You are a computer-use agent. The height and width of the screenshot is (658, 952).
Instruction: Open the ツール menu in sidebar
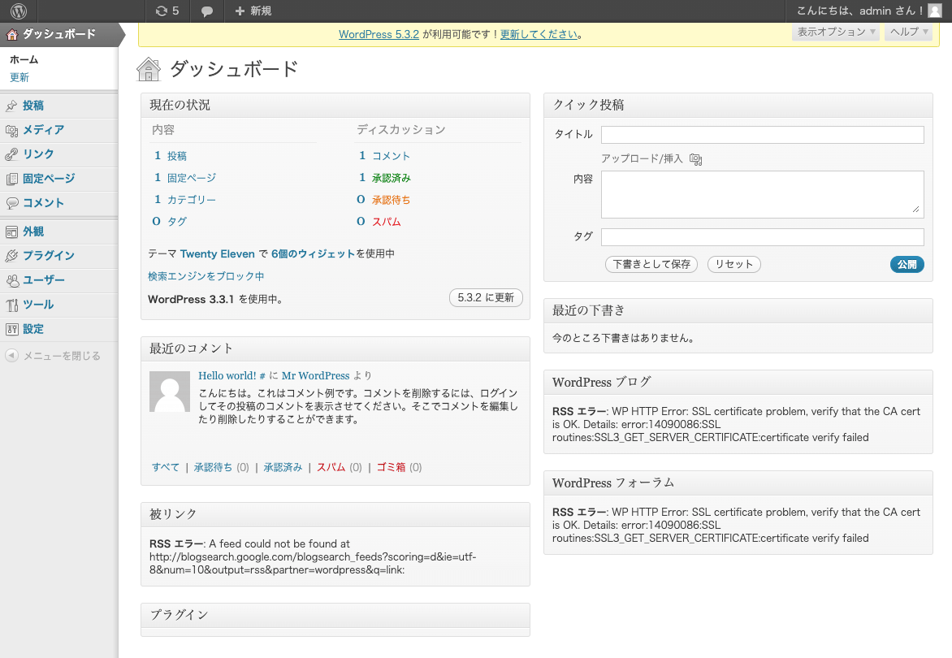click(x=38, y=305)
